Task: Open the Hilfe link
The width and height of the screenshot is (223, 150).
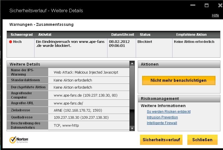Action: pos(215,15)
